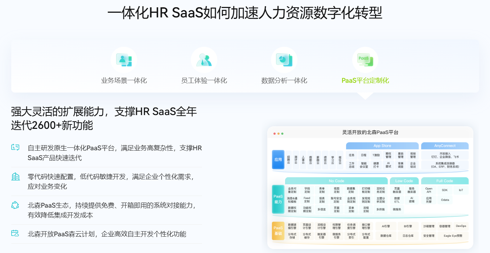Click the 业务场景一体化 monitor icon
The height and width of the screenshot is (253, 490).
[124, 60]
